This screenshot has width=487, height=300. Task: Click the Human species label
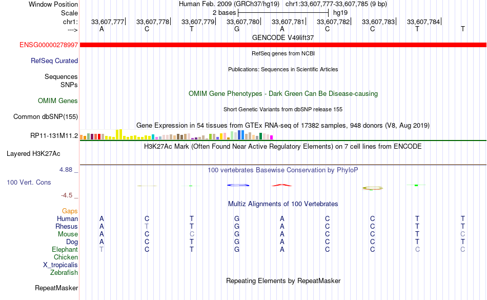[67, 218]
